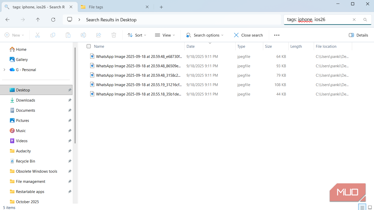Click the Delete trash can icon
Viewport: 374px width, 210px height.
[114, 35]
